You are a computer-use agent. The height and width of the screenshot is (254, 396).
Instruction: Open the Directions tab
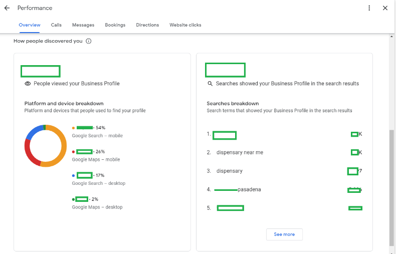tap(147, 25)
